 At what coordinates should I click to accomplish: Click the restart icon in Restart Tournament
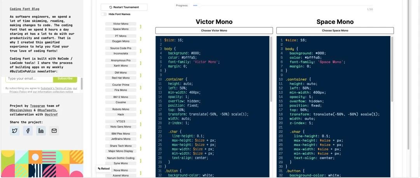[110, 7]
